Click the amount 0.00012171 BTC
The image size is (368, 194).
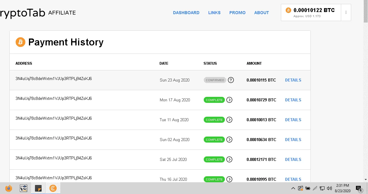pos(261,160)
